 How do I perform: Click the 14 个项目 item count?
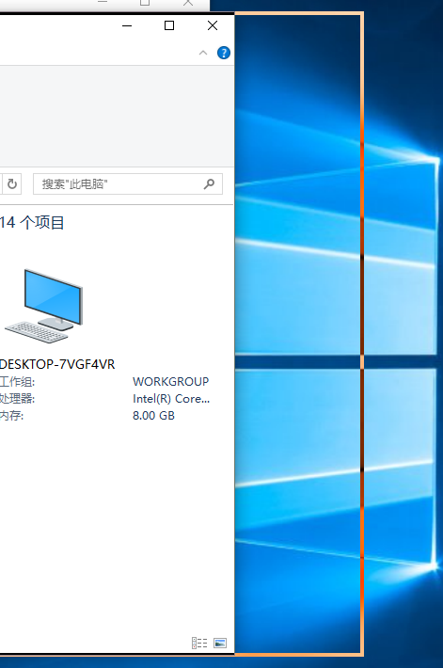pyautogui.click(x=32, y=222)
